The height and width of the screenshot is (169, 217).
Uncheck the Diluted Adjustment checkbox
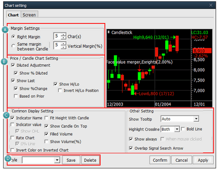tap(13, 65)
